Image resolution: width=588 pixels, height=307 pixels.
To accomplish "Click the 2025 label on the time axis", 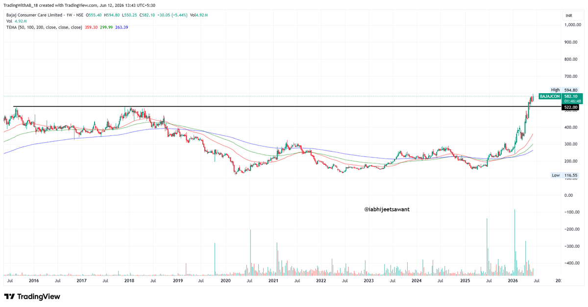I will pyautogui.click(x=465, y=281).
